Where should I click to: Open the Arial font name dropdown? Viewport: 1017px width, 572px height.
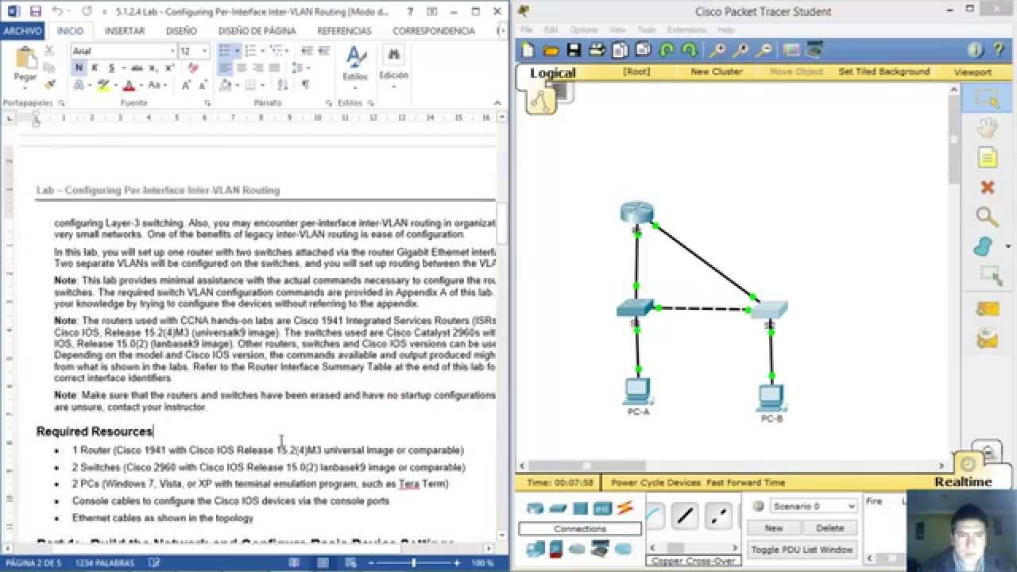tap(172, 51)
